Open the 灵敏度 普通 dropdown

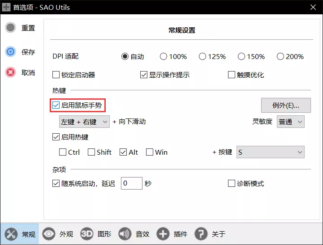coord(290,122)
